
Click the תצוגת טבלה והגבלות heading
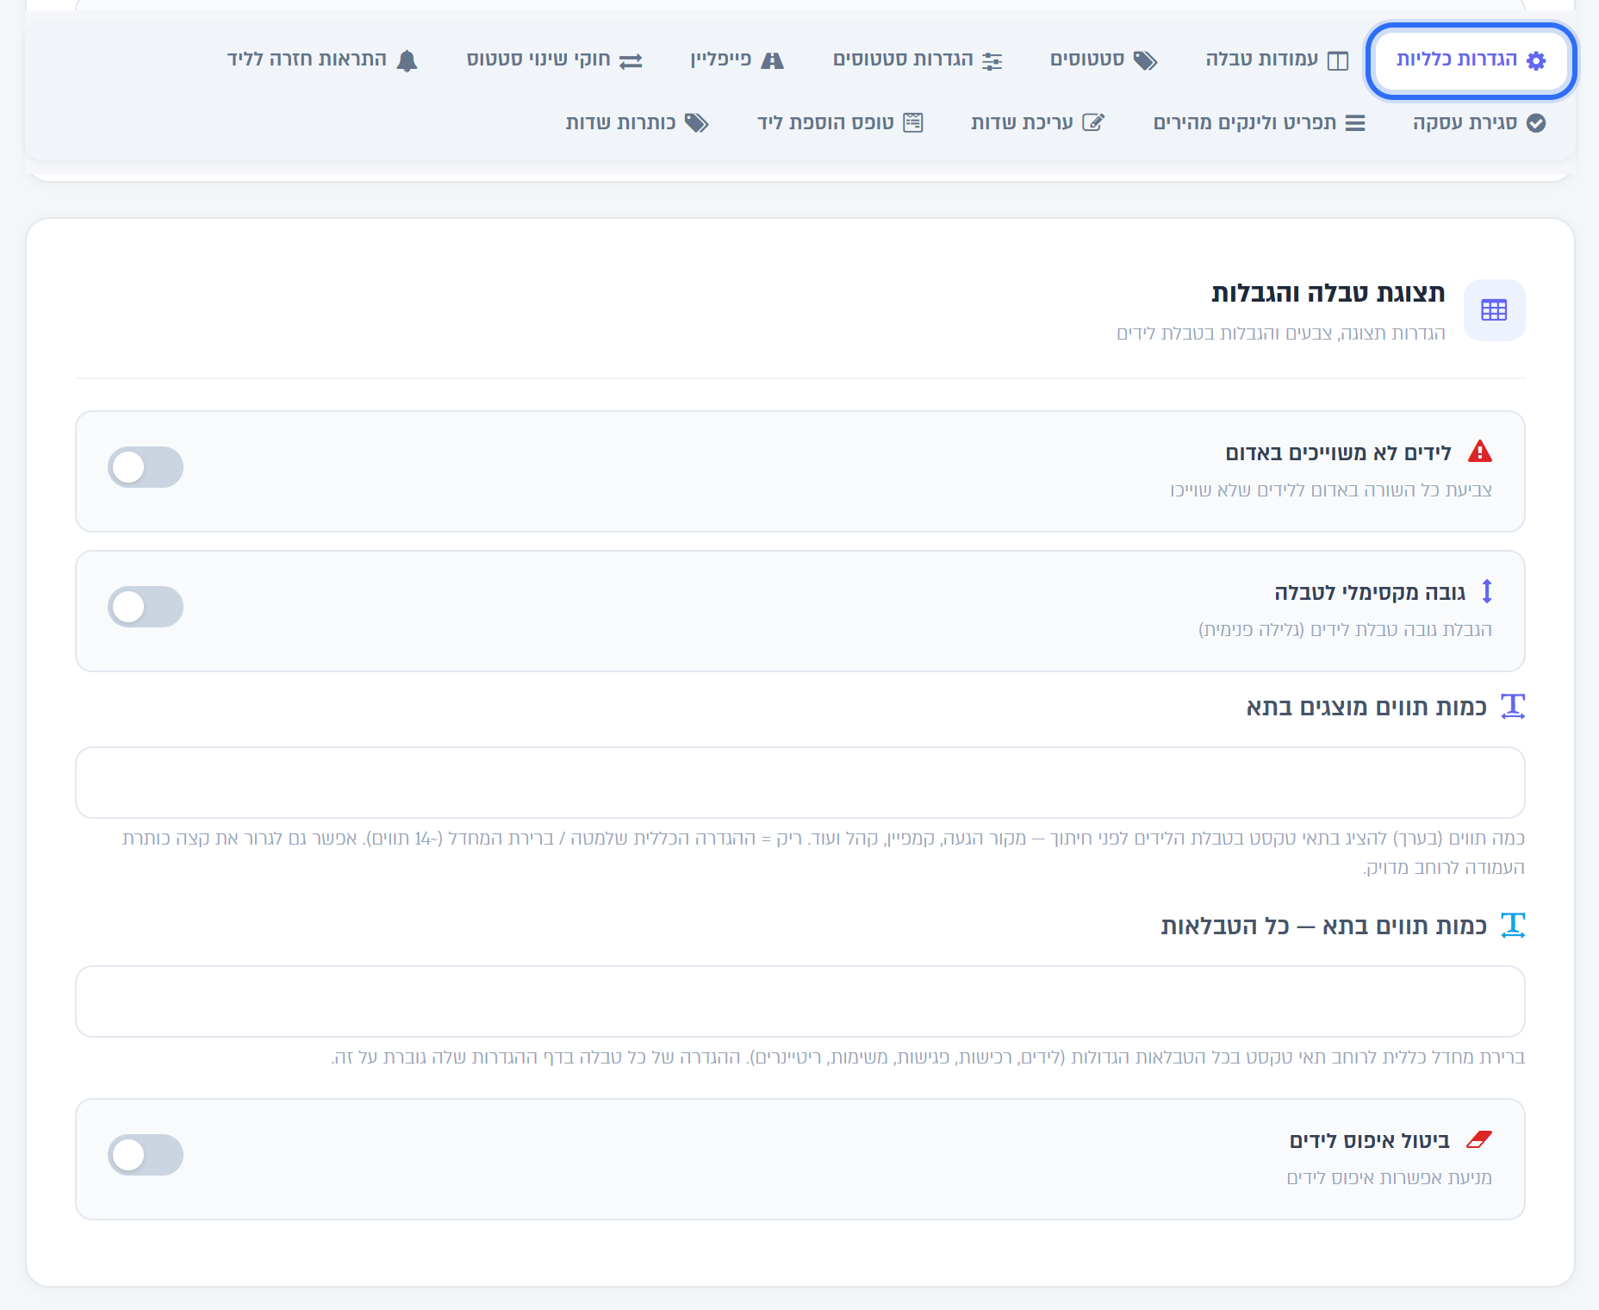[x=1328, y=293]
